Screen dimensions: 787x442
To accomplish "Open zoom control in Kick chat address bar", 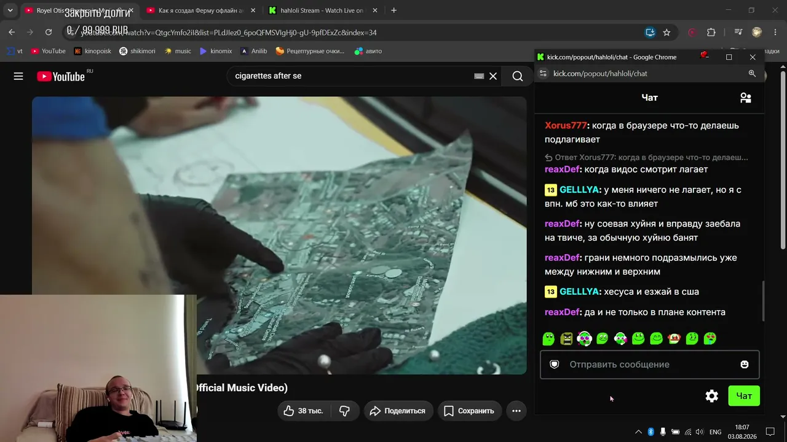I will pyautogui.click(x=752, y=74).
